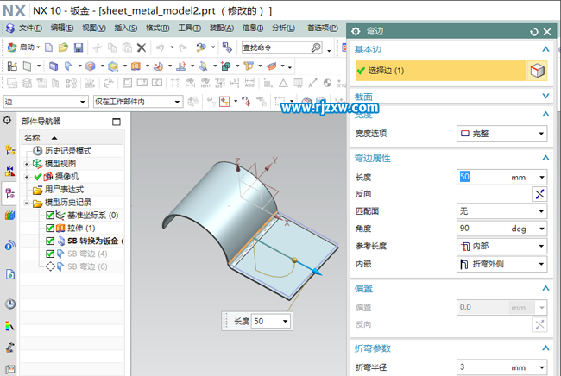Image resolution: width=561 pixels, height=376 pixels.
Task: Click the Flange dialog gear icon
Action: (x=356, y=31)
